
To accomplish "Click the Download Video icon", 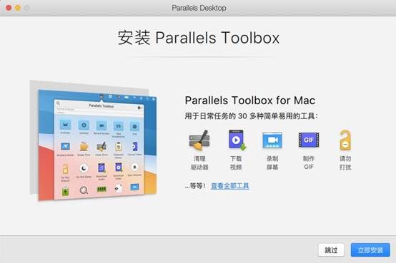I will (237, 140).
